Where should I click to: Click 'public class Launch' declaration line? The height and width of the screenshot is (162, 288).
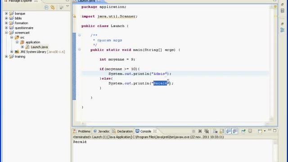click(x=105, y=26)
